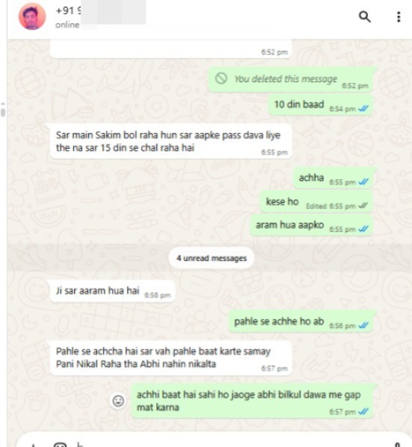Open the three-dot chat menu
The width and height of the screenshot is (412, 447).
(x=399, y=17)
